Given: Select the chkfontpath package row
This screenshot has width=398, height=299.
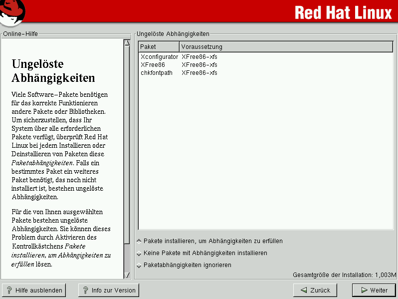Looking at the screenshot, I should tap(157, 73).
